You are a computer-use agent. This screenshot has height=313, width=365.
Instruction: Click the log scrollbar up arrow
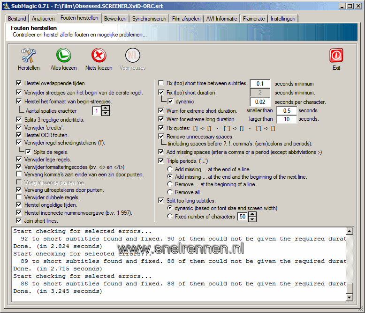(x=350, y=231)
